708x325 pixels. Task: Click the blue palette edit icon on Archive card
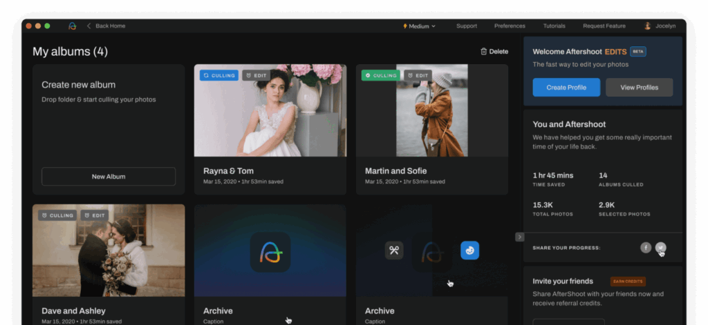[469, 250]
